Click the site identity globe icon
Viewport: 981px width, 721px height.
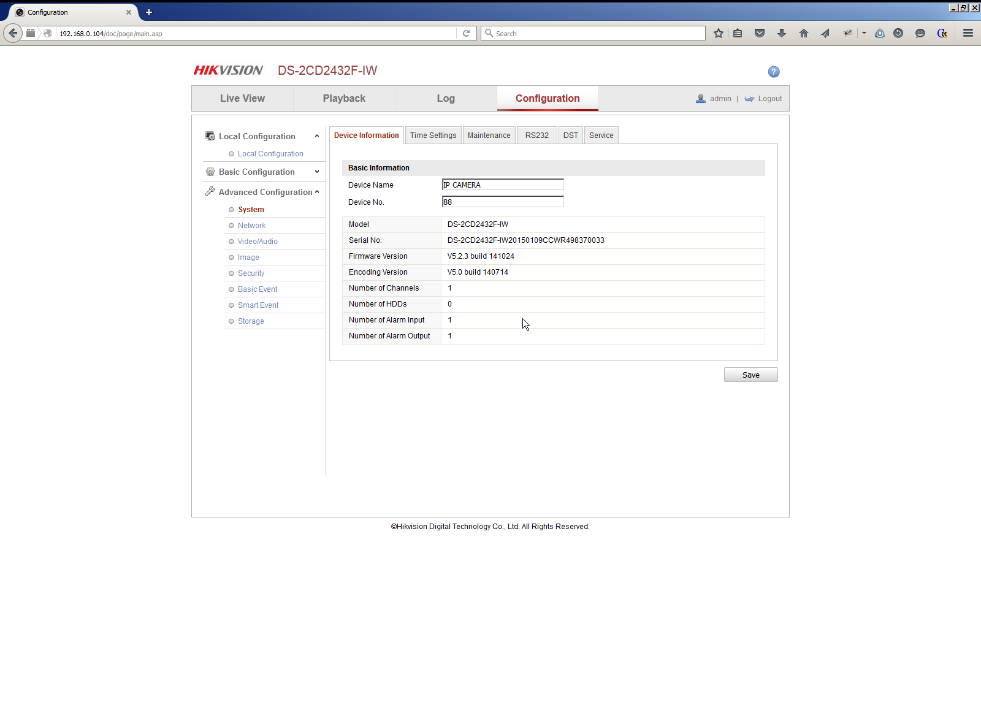pos(48,33)
